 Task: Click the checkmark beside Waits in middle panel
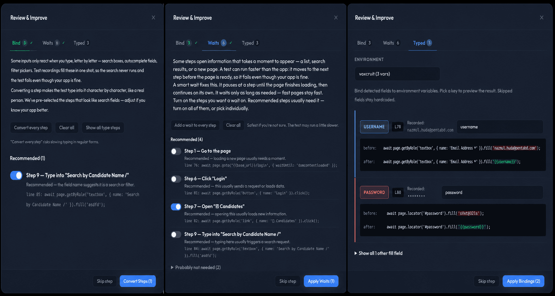[230, 43]
